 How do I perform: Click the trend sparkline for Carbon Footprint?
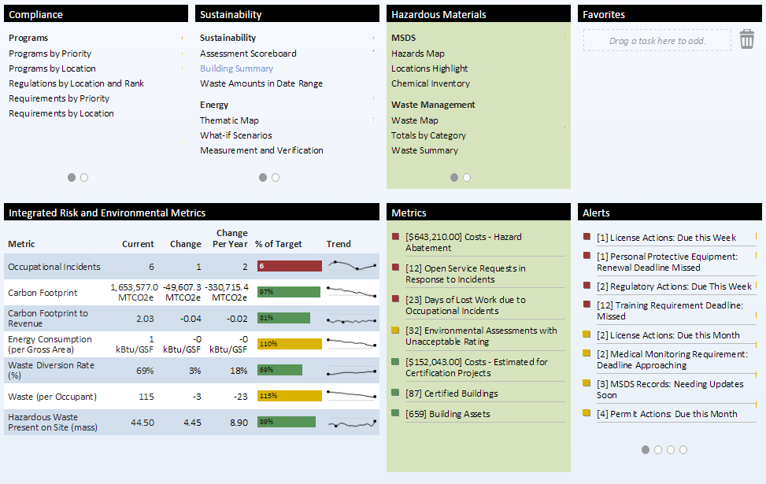coord(351,291)
